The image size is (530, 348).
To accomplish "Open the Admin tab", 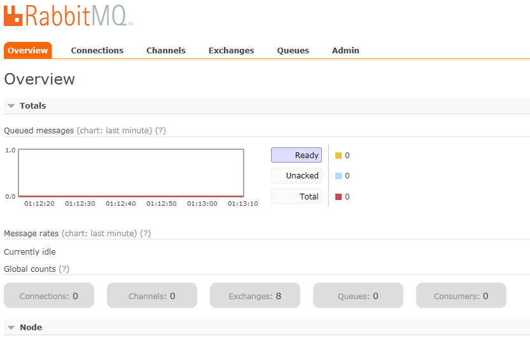I will coord(345,51).
